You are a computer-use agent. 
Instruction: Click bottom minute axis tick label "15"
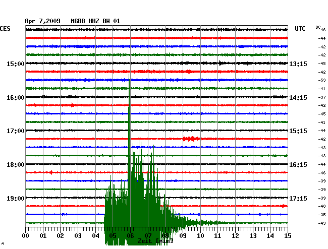[x=288, y=236]
